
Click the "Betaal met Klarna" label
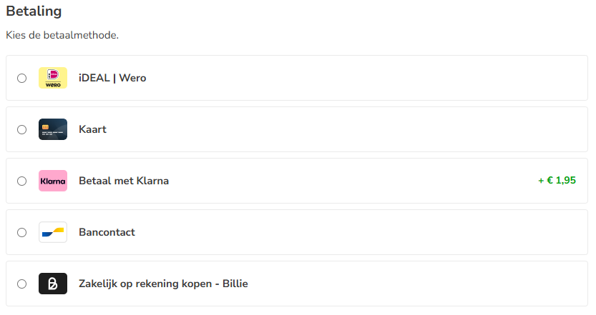point(124,181)
